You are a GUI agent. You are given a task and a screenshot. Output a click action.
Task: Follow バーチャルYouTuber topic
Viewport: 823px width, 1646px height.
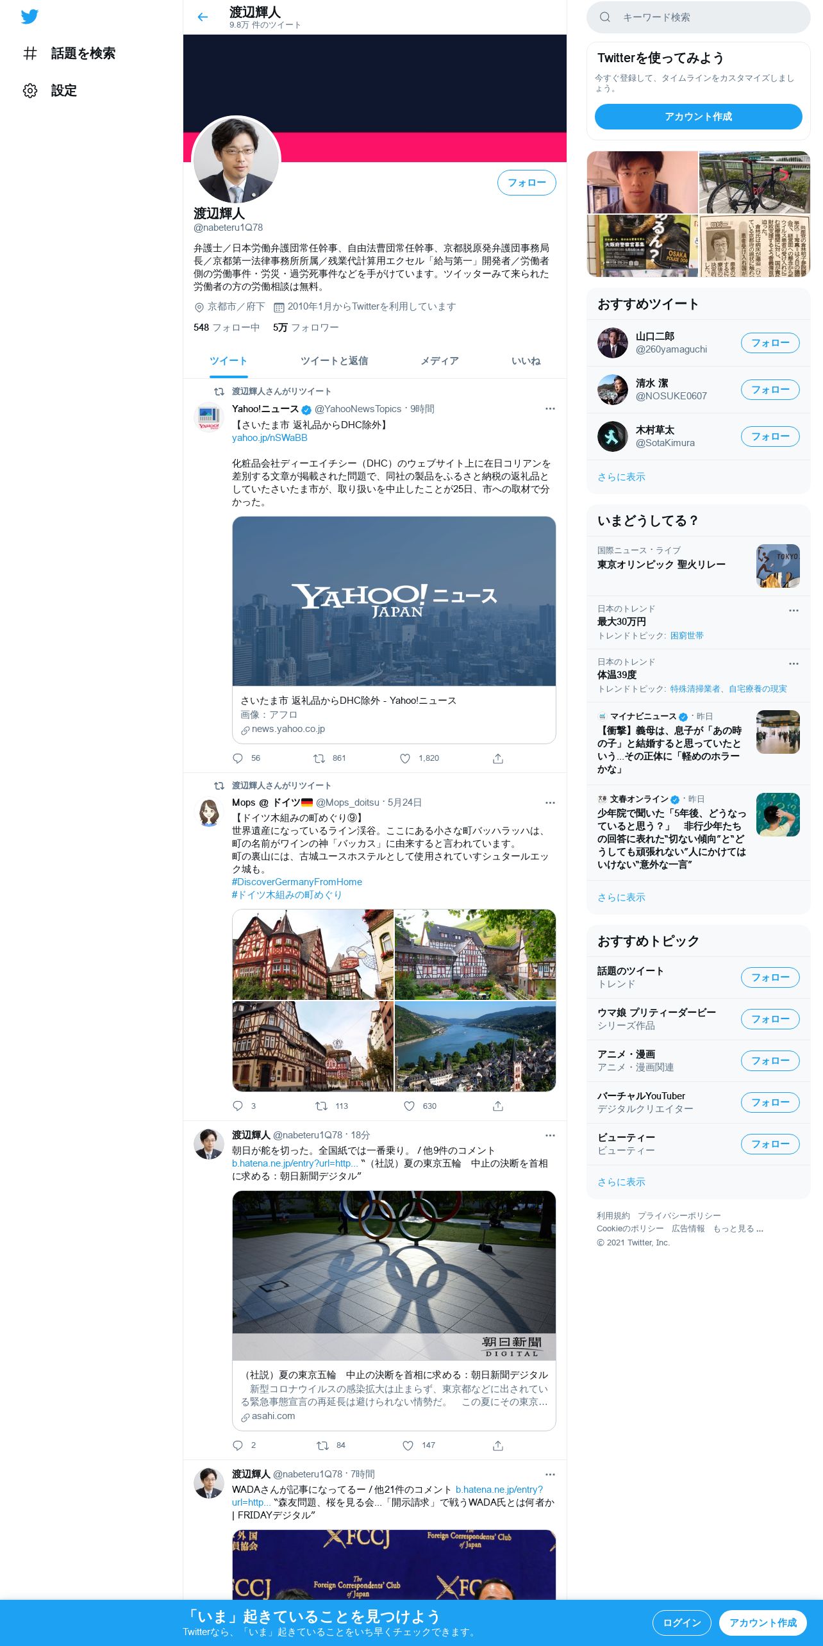coord(770,1102)
